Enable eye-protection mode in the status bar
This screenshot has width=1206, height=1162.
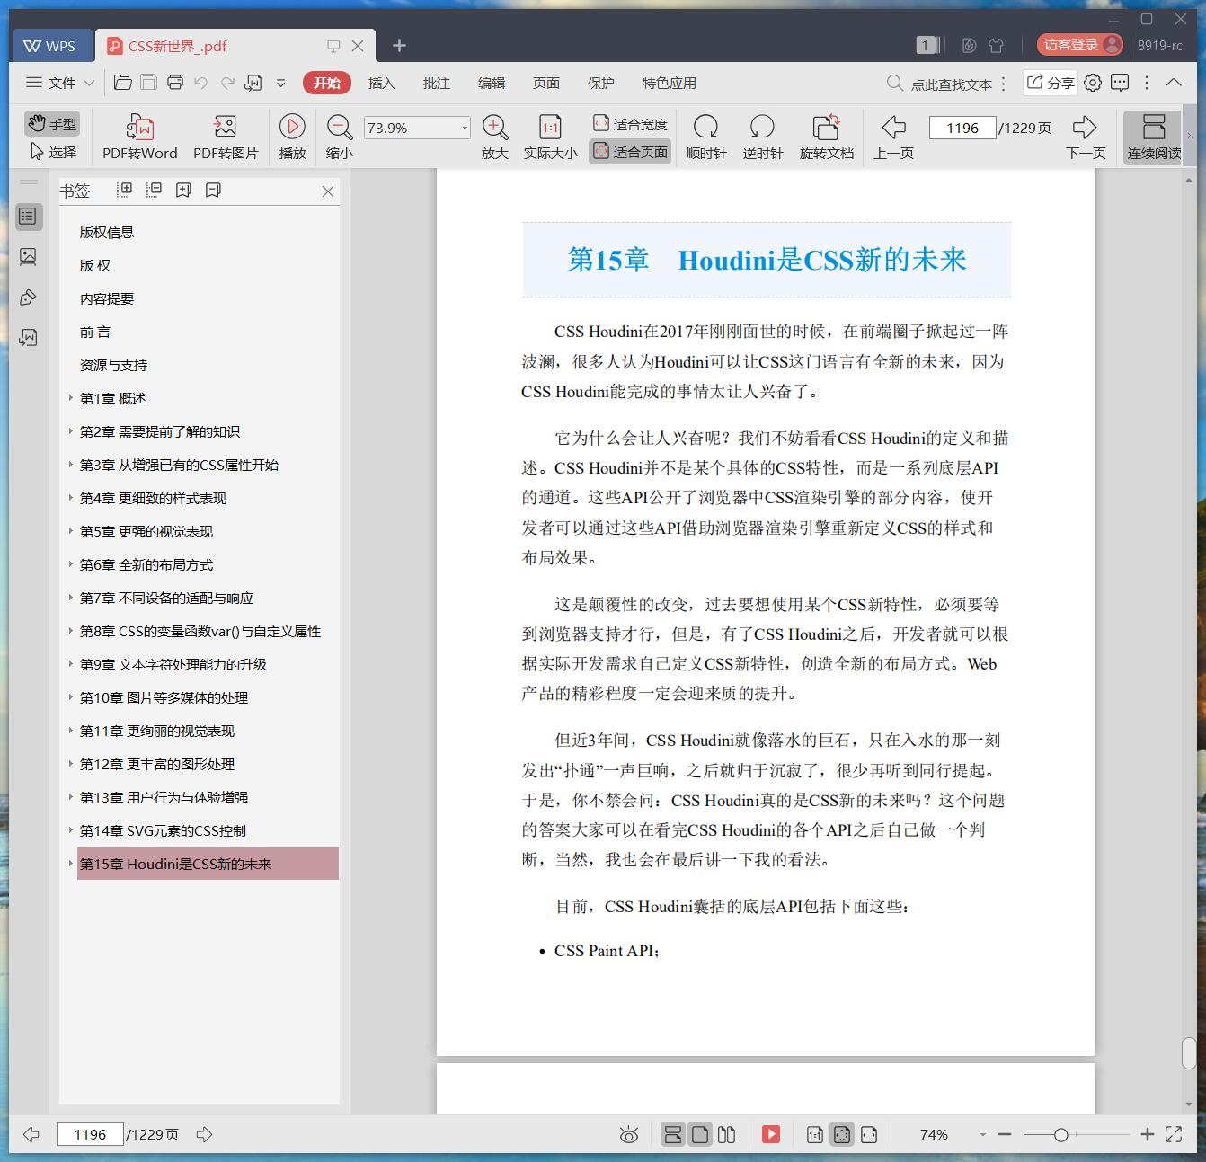click(629, 1134)
